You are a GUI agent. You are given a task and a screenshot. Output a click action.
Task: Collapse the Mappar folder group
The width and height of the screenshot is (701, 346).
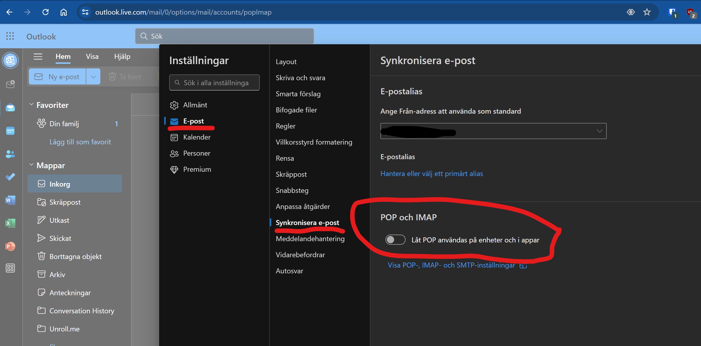click(31, 165)
